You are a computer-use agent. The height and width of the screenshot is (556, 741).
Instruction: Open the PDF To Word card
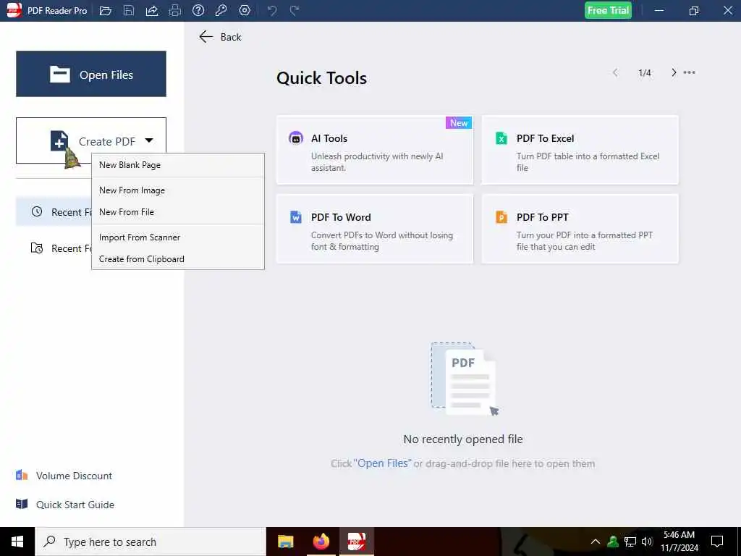[x=375, y=229]
